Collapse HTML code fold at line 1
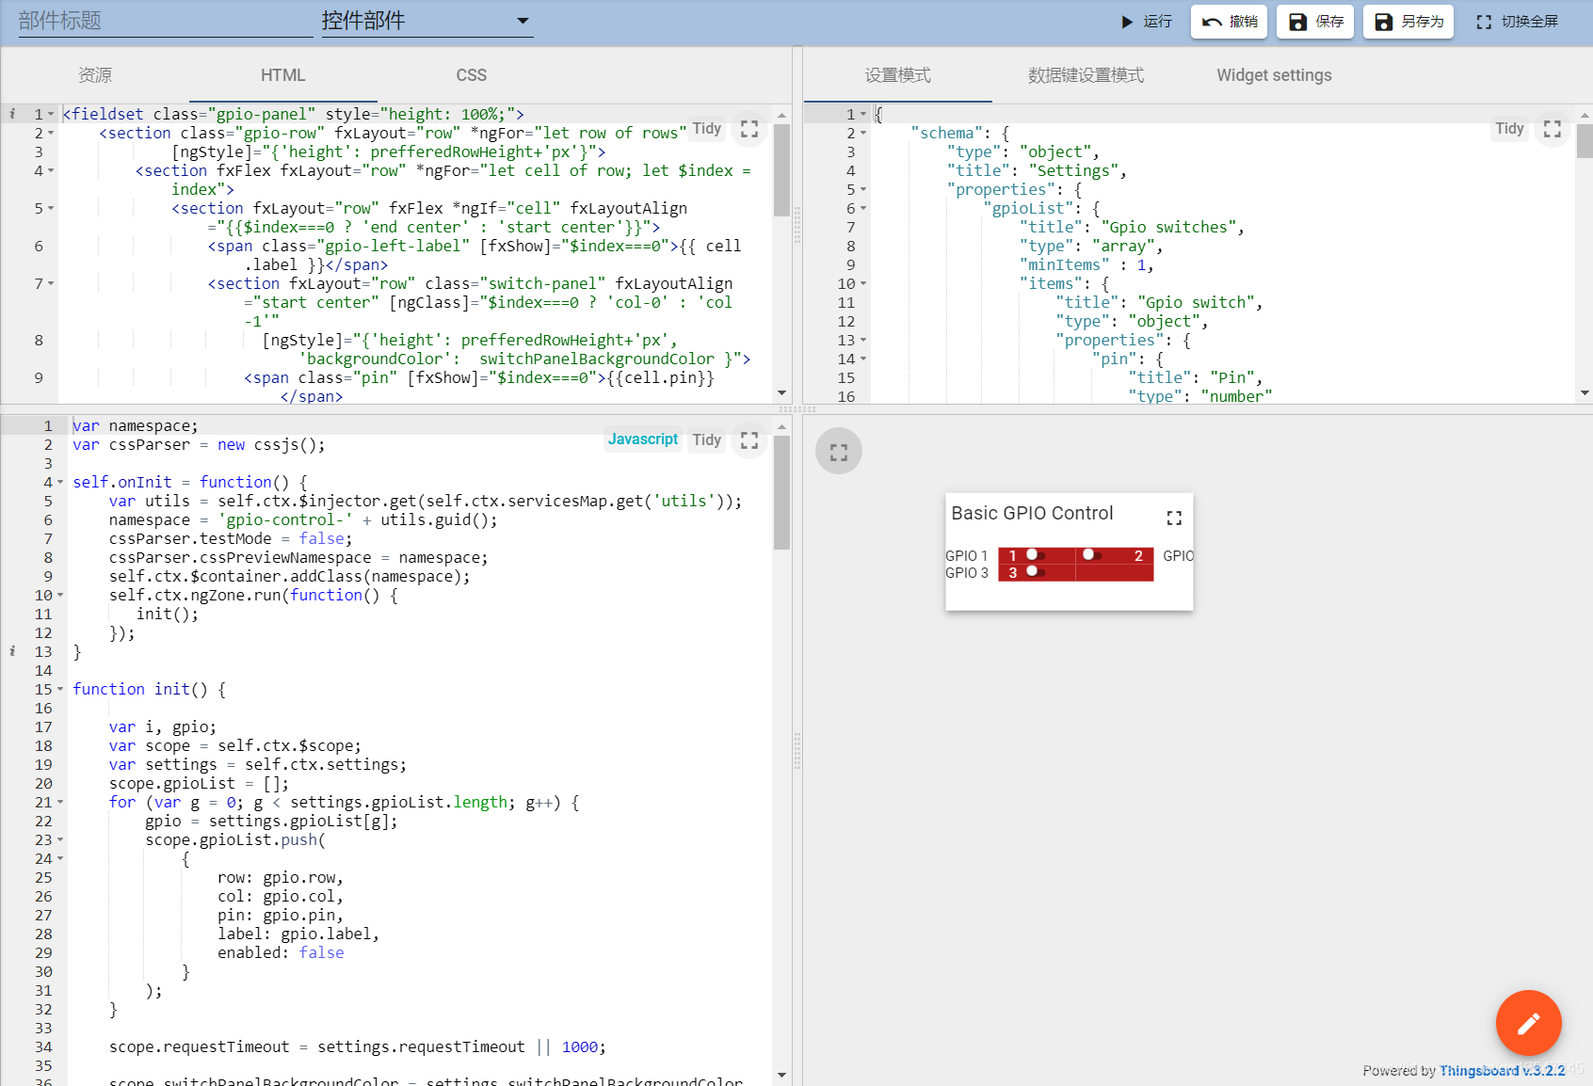The image size is (1593, 1086). pos(51,114)
